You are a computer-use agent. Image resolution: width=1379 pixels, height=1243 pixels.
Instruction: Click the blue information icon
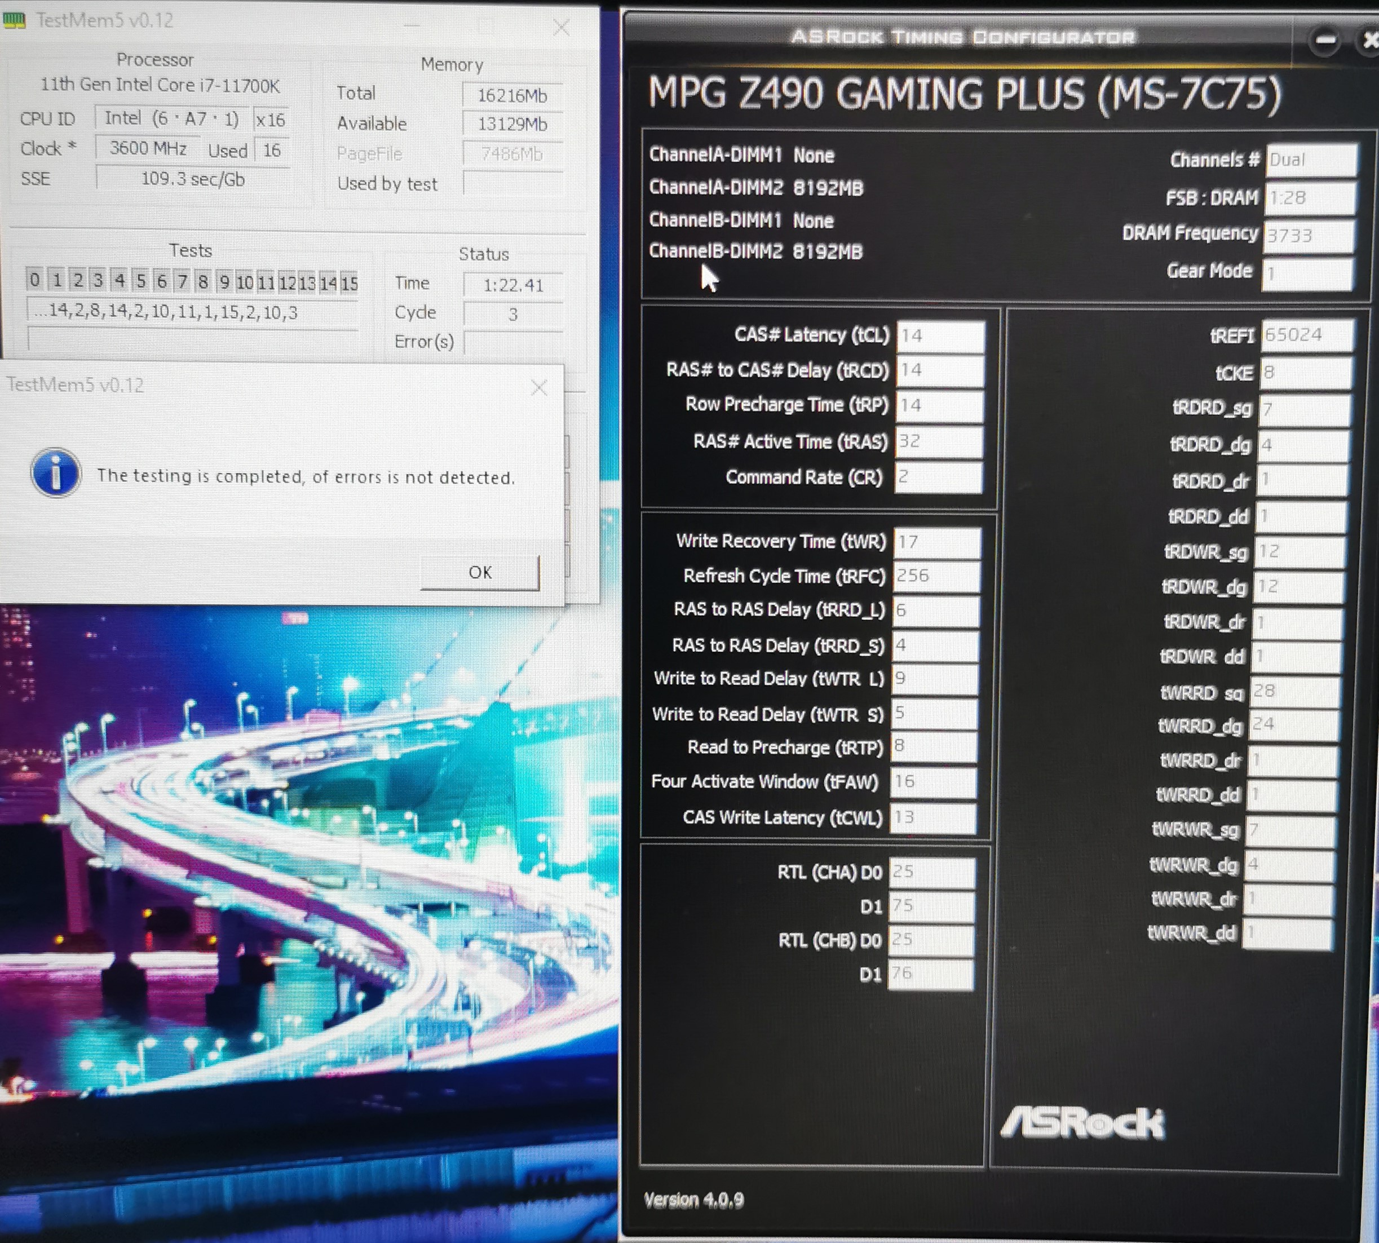[x=56, y=472]
